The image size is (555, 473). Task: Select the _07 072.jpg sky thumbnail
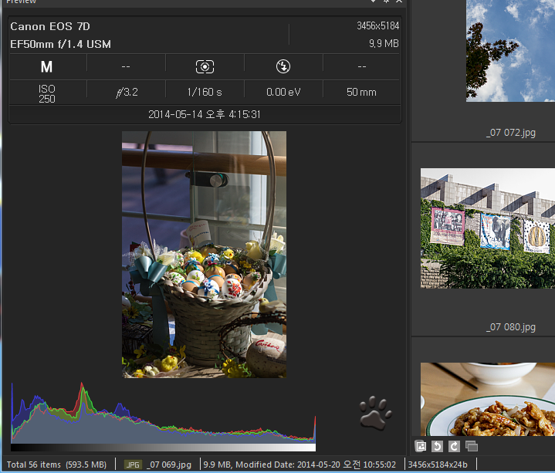tap(510, 51)
